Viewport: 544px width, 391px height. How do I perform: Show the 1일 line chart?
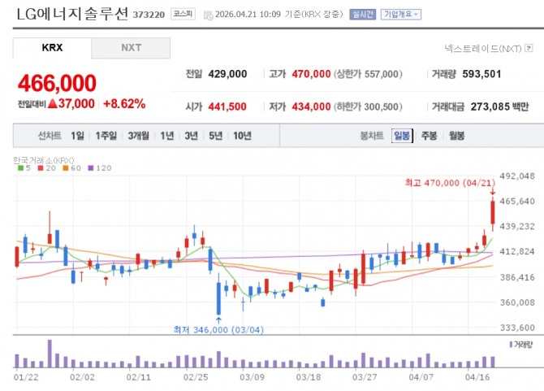tap(77, 136)
